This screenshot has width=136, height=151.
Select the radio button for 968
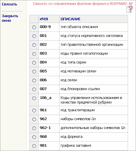(34, 137)
